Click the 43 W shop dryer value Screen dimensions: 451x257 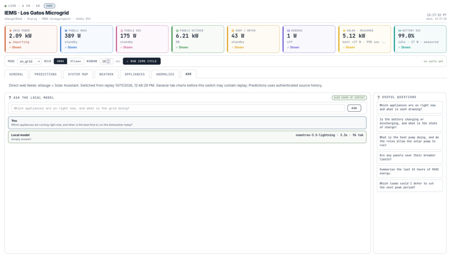(x=238, y=36)
